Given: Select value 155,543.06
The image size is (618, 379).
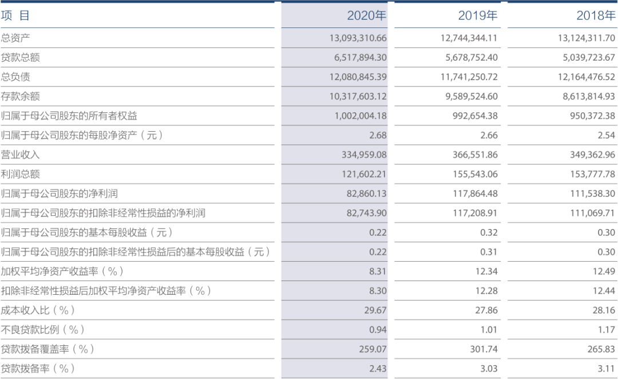Looking at the screenshot, I should point(475,174).
